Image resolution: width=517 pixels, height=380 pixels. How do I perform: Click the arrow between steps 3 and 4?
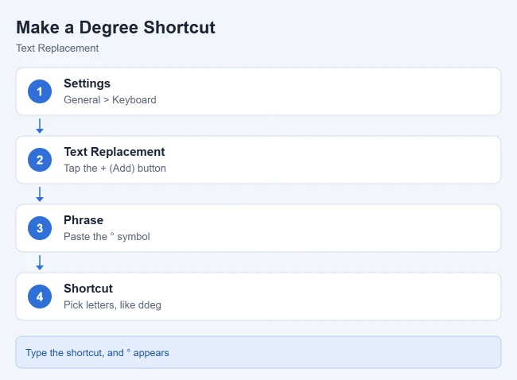pyautogui.click(x=40, y=262)
